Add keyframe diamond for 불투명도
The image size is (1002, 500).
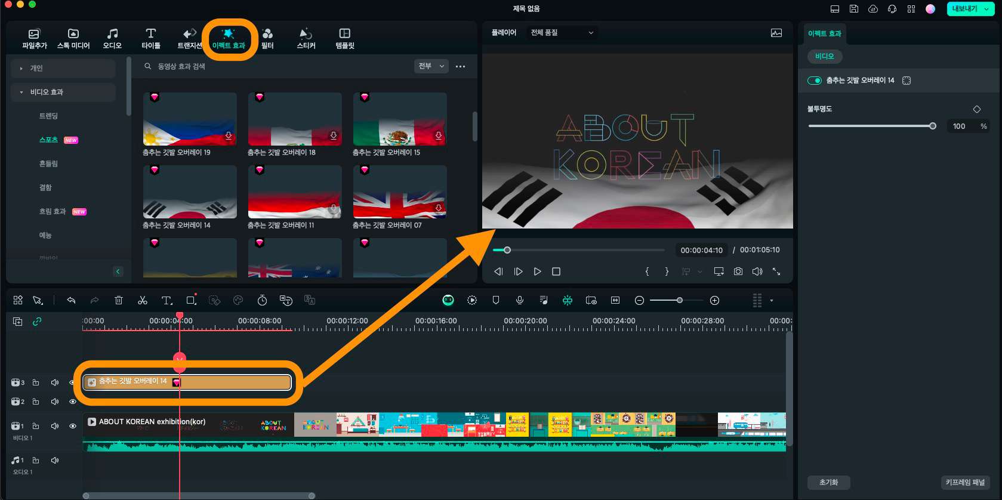pyautogui.click(x=977, y=109)
